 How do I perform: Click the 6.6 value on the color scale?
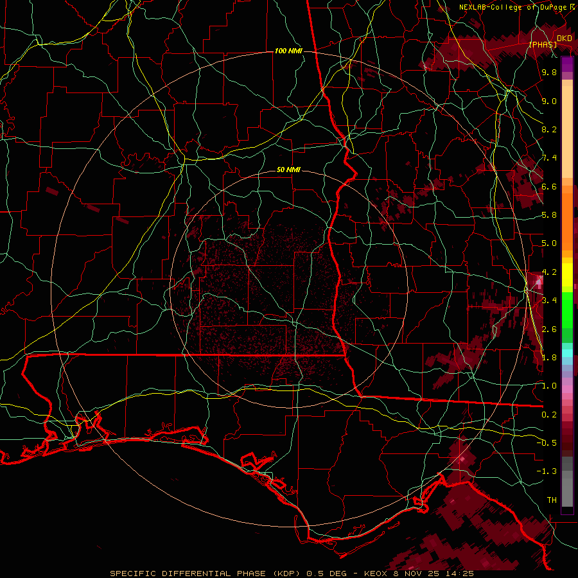(549, 186)
